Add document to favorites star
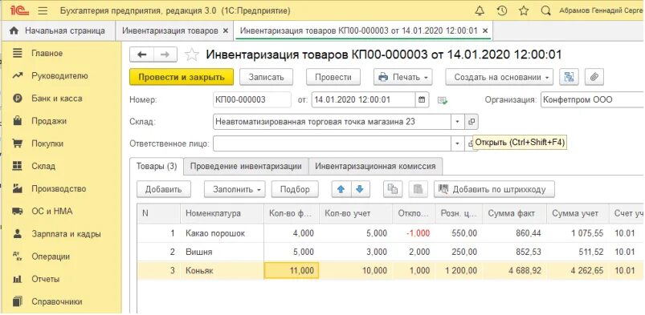The width and height of the screenshot is (645, 315). (192, 55)
